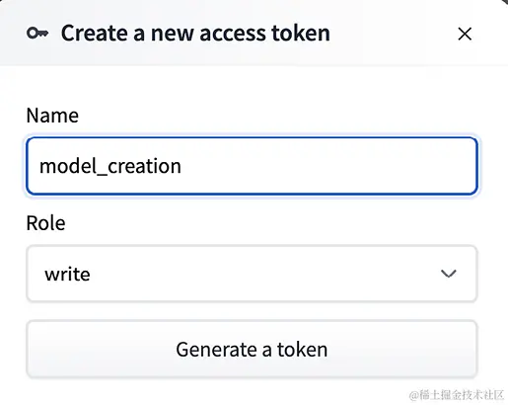The width and height of the screenshot is (508, 405).
Task: Click the word token in the Generate button
Action: click(302, 350)
